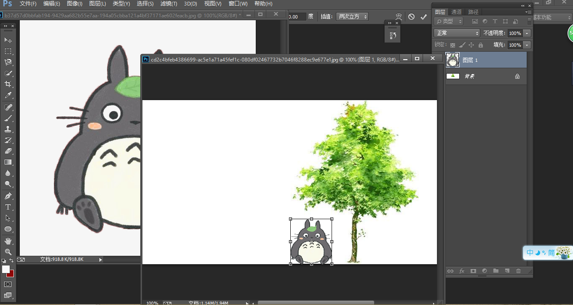The width and height of the screenshot is (573, 305).
Task: Toggle lock image pixels
Action: point(462,45)
